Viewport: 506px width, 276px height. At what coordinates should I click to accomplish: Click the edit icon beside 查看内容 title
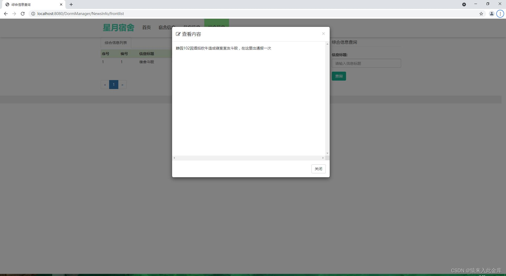(178, 34)
